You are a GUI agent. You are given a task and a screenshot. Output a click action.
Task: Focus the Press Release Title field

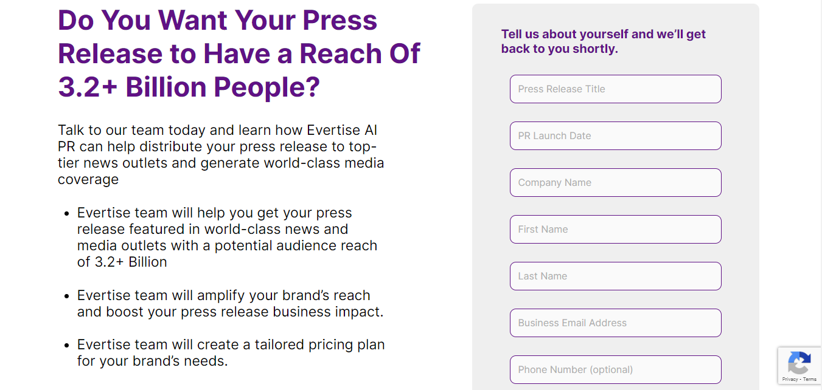point(615,89)
